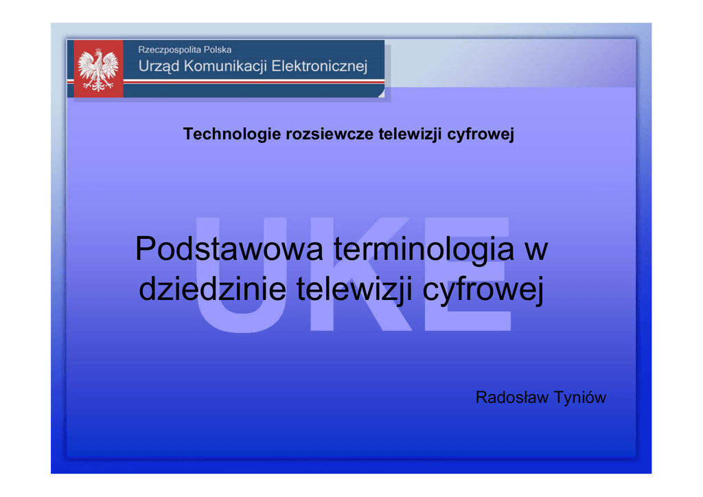
Task: Click the white eagle emblem
Action: pyautogui.click(x=97, y=69)
